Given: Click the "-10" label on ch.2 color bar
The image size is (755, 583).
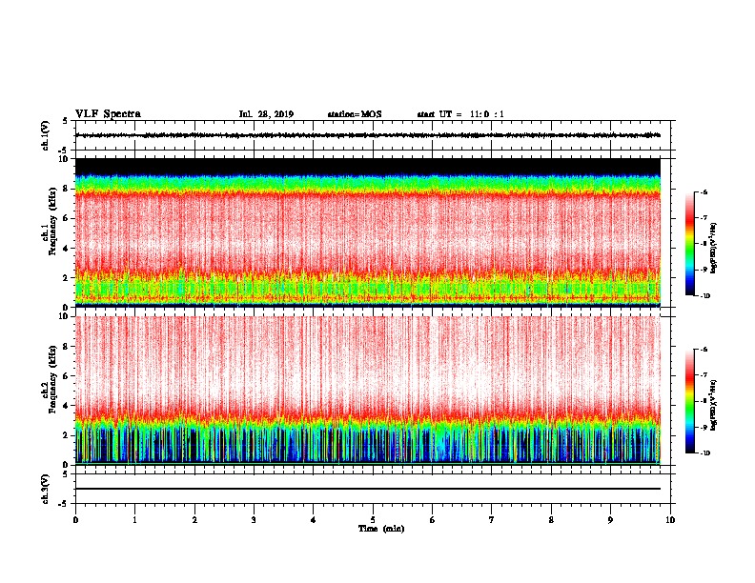Looking at the screenshot, I should (704, 453).
